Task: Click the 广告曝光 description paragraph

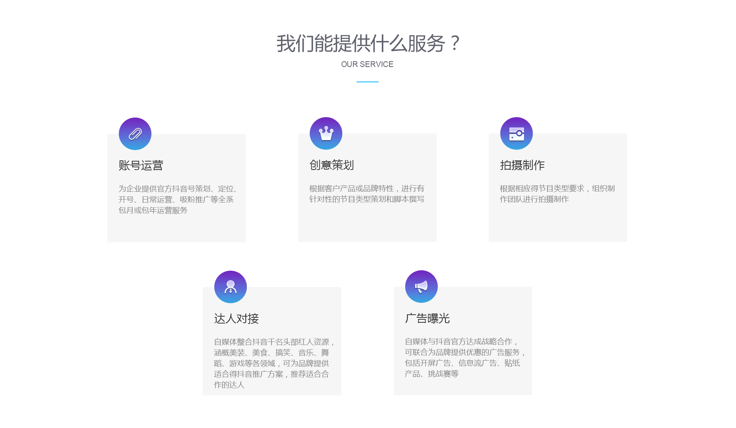Action: click(464, 357)
